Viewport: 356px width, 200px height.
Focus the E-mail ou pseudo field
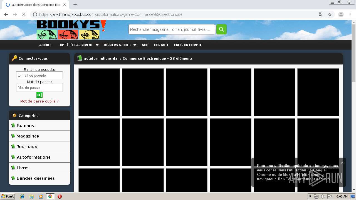click(39, 75)
